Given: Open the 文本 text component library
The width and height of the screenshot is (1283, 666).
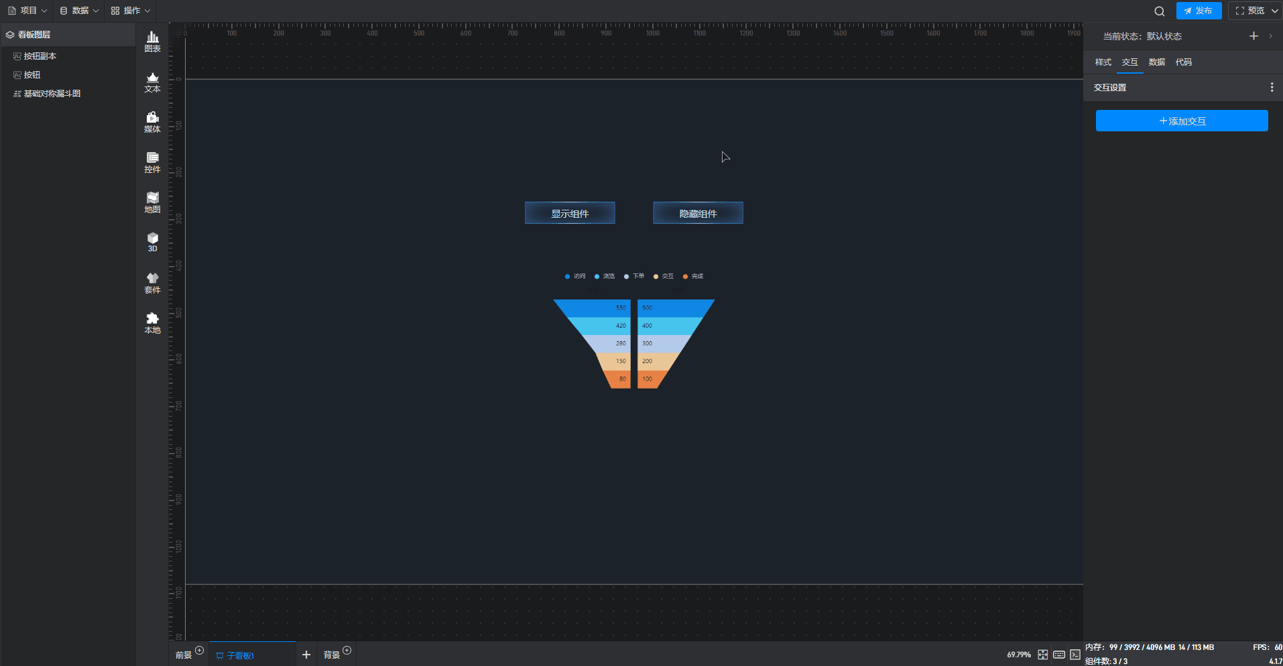Looking at the screenshot, I should (152, 82).
